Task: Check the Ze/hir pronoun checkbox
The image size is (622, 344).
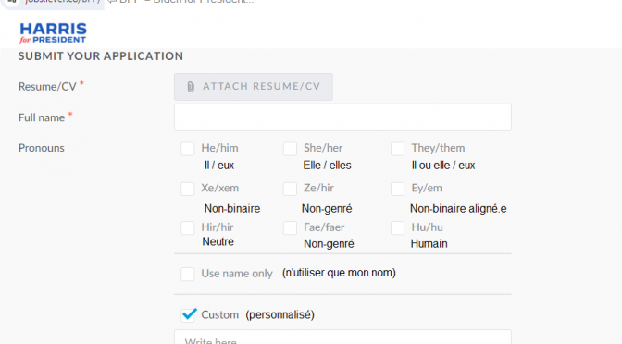Action: click(x=290, y=189)
